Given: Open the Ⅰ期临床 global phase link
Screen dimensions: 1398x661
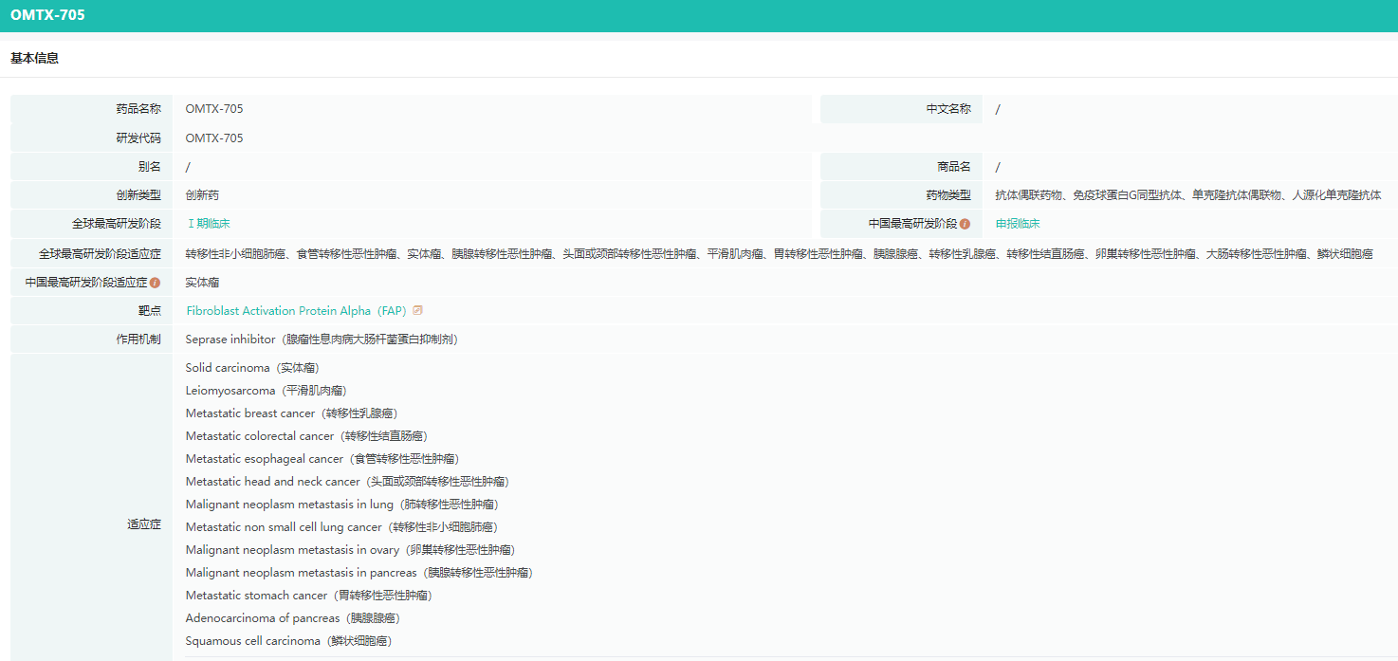Looking at the screenshot, I should (208, 224).
